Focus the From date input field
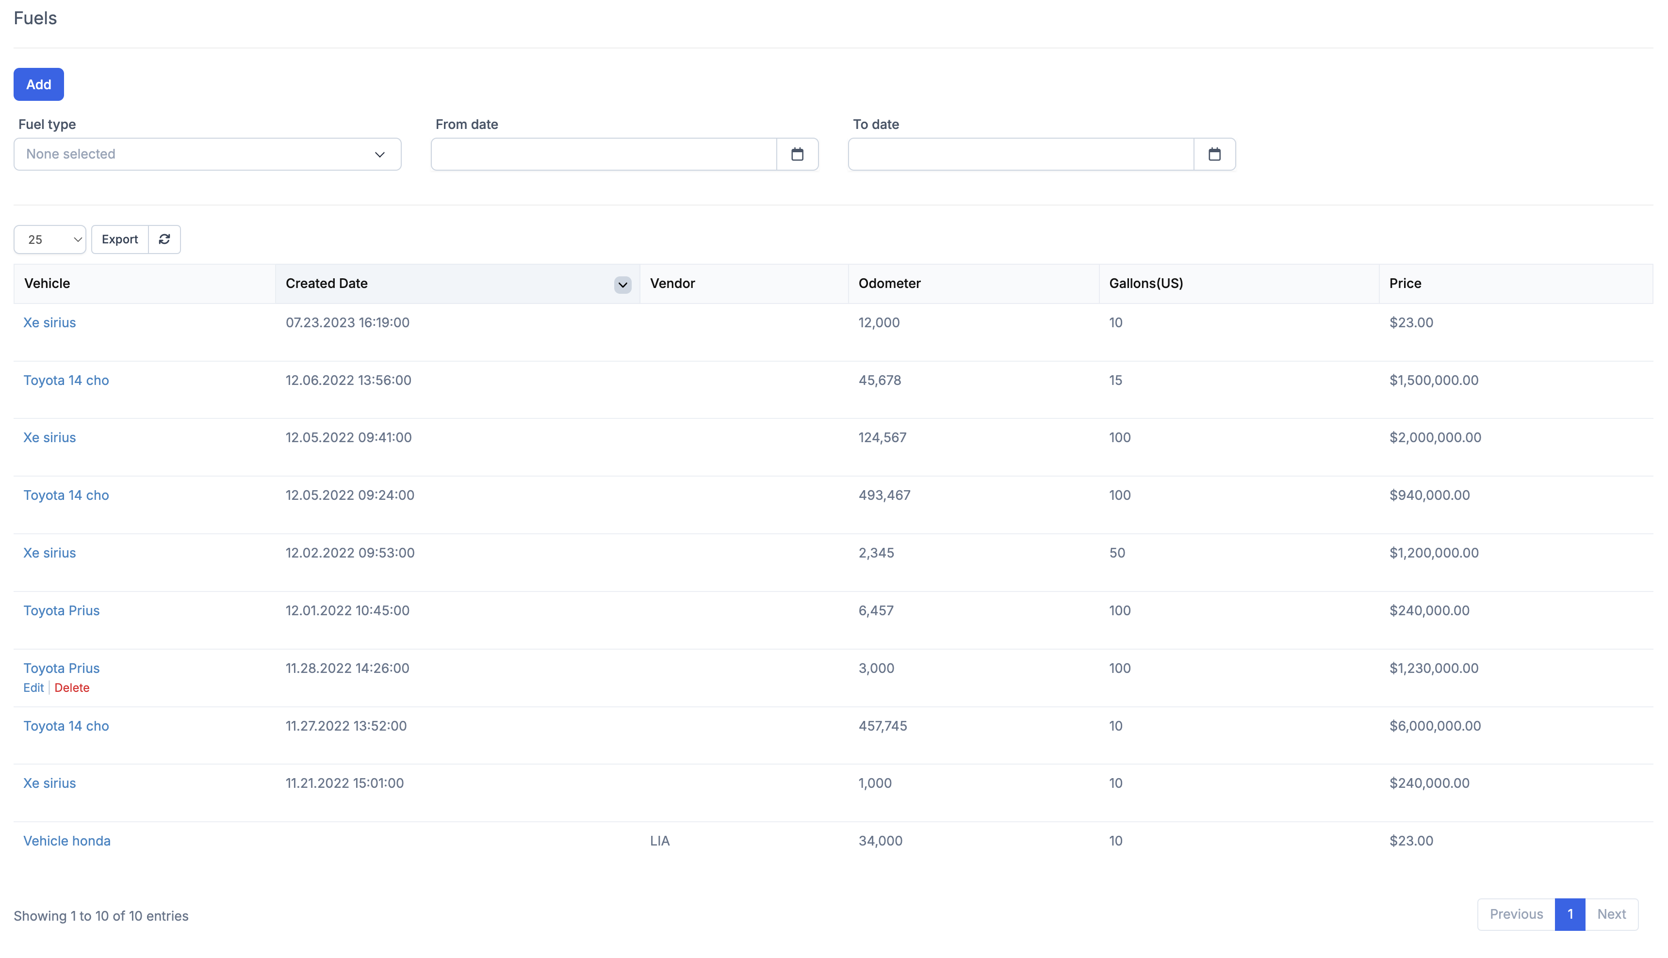This screenshot has height=958, width=1668. click(603, 154)
